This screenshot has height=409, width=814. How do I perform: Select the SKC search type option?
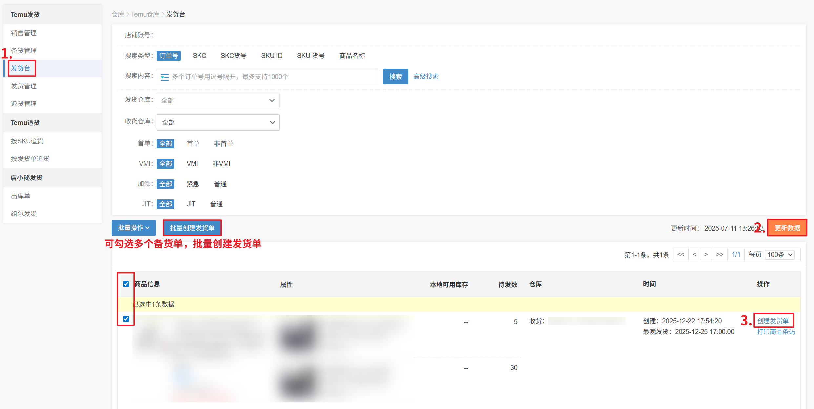point(199,56)
